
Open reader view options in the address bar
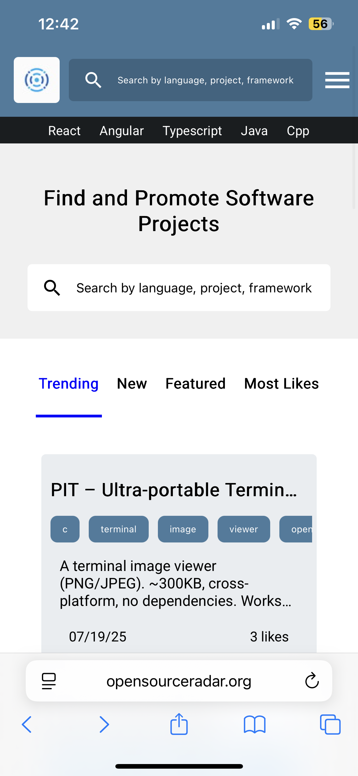point(48,681)
